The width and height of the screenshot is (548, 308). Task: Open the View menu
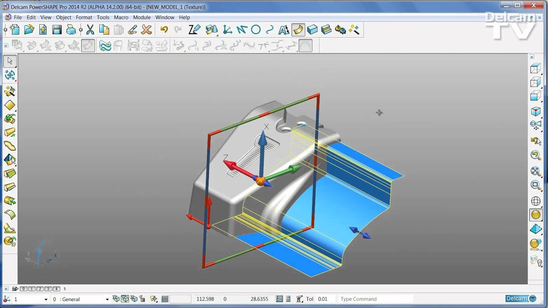coord(46,18)
